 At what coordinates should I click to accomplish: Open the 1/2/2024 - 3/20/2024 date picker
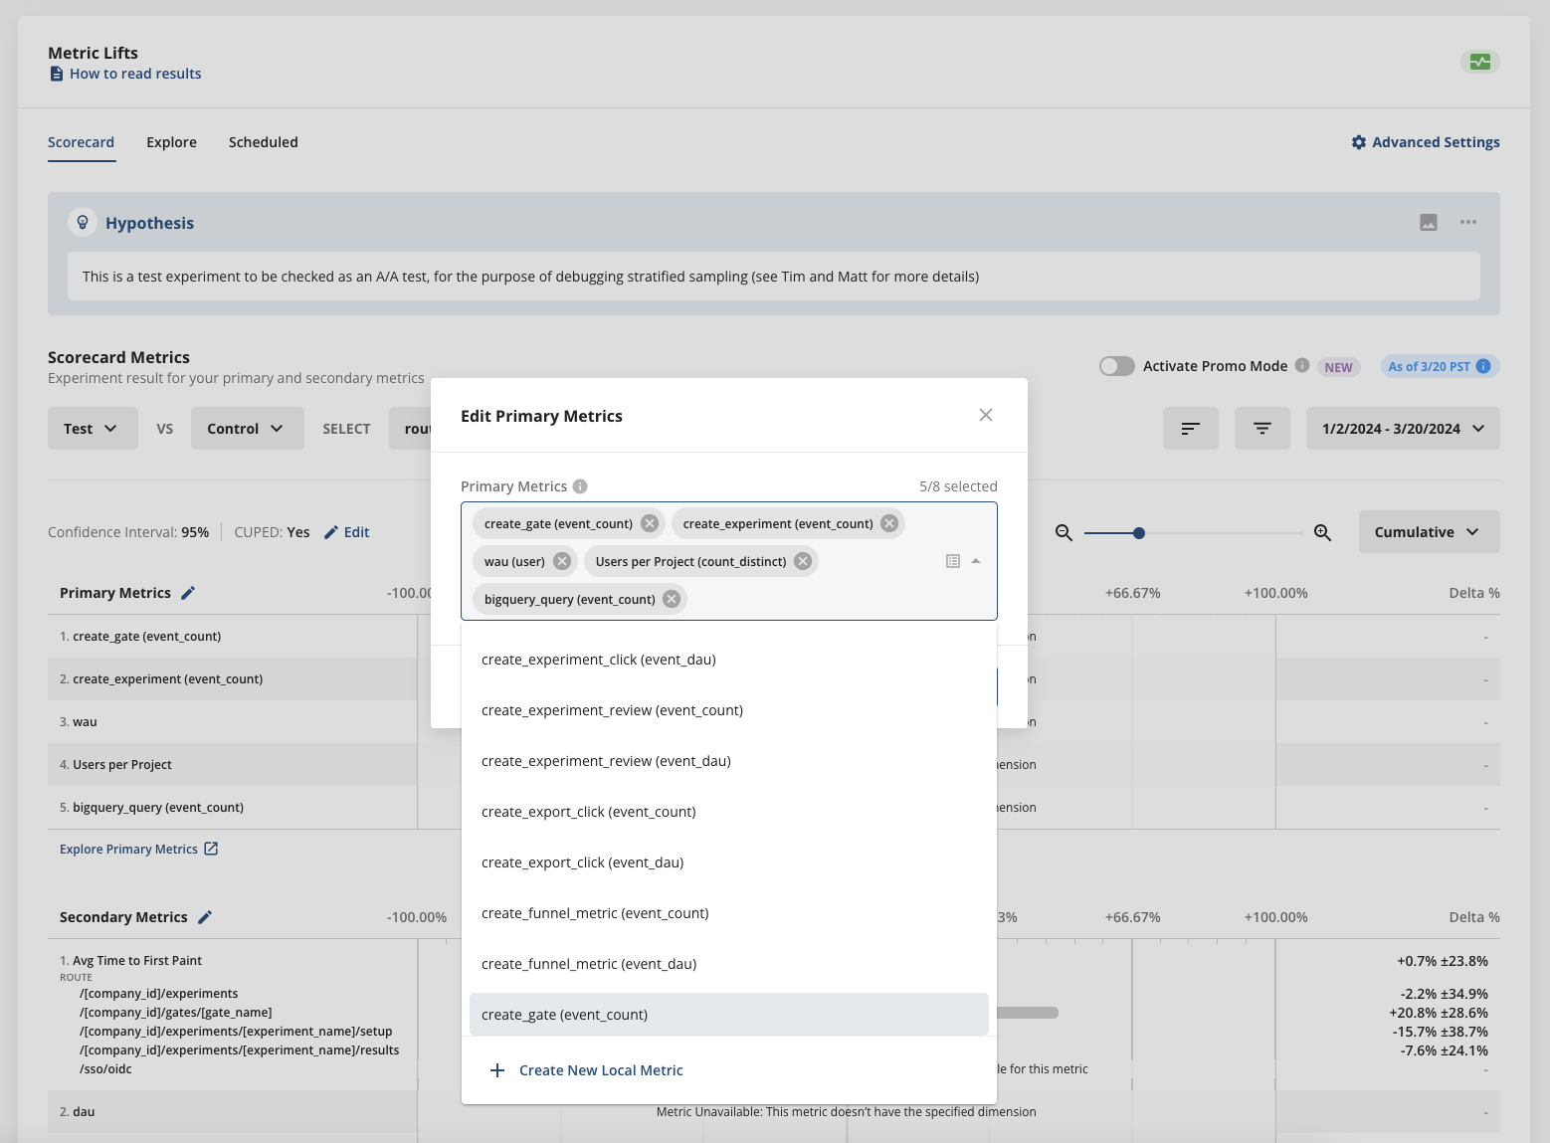click(x=1403, y=428)
